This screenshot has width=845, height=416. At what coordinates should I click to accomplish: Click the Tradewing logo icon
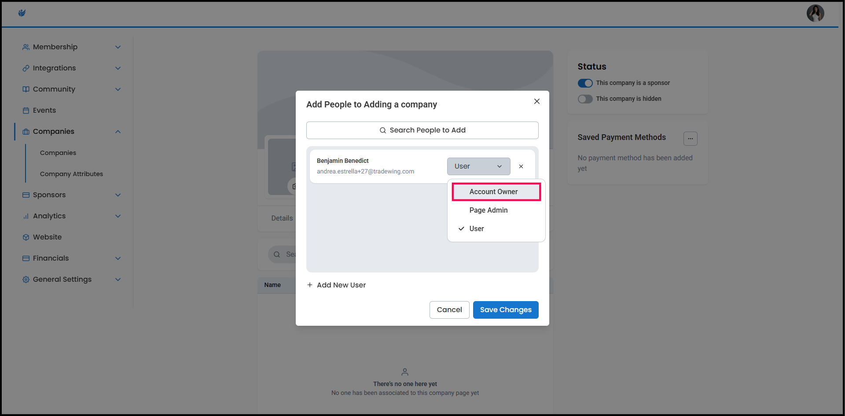point(22,13)
